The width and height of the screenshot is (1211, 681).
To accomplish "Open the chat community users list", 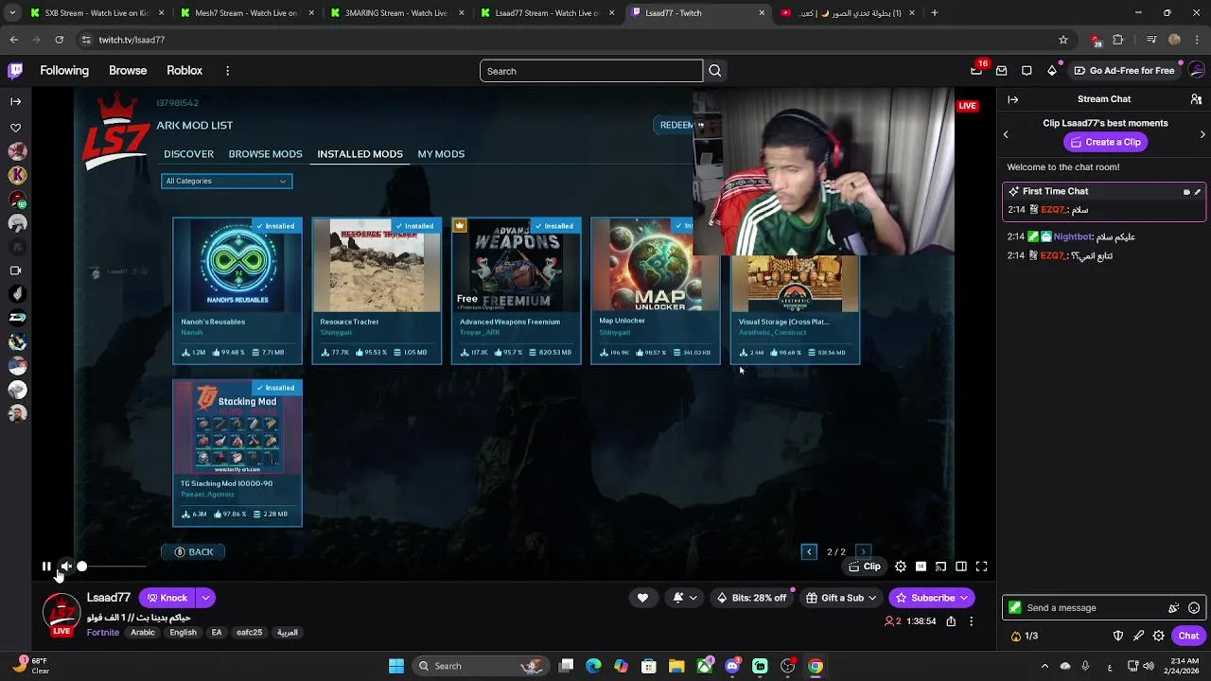I will 1196,99.
